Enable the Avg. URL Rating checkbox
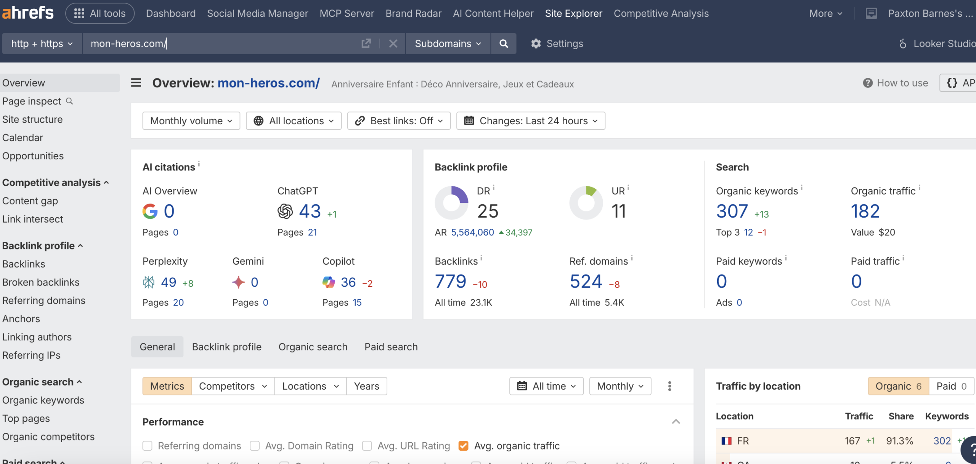Screen dimensions: 976x464 [367, 445]
